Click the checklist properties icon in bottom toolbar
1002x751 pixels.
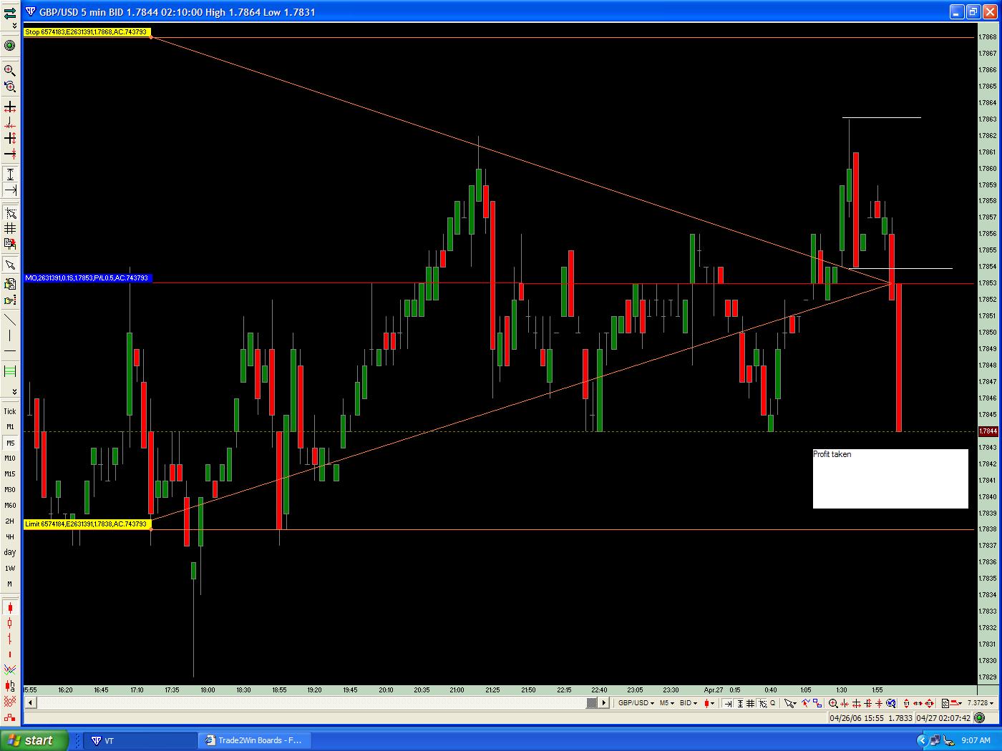(945, 703)
